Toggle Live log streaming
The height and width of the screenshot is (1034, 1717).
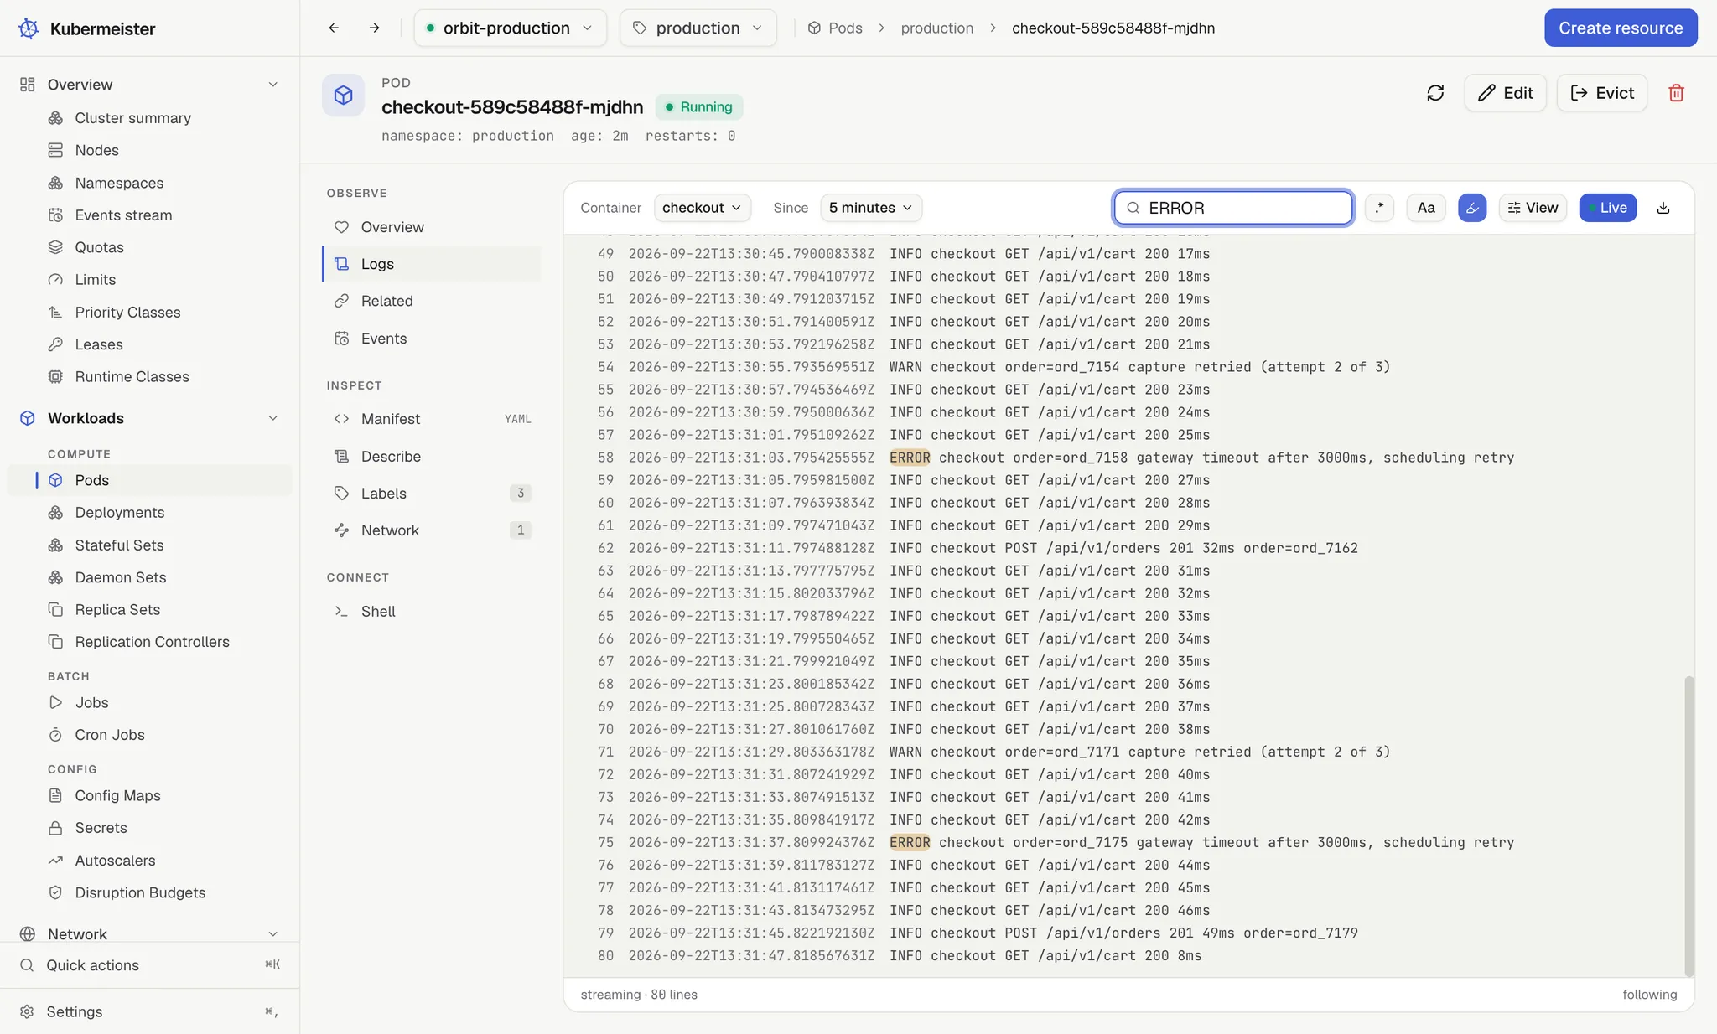[1607, 208]
